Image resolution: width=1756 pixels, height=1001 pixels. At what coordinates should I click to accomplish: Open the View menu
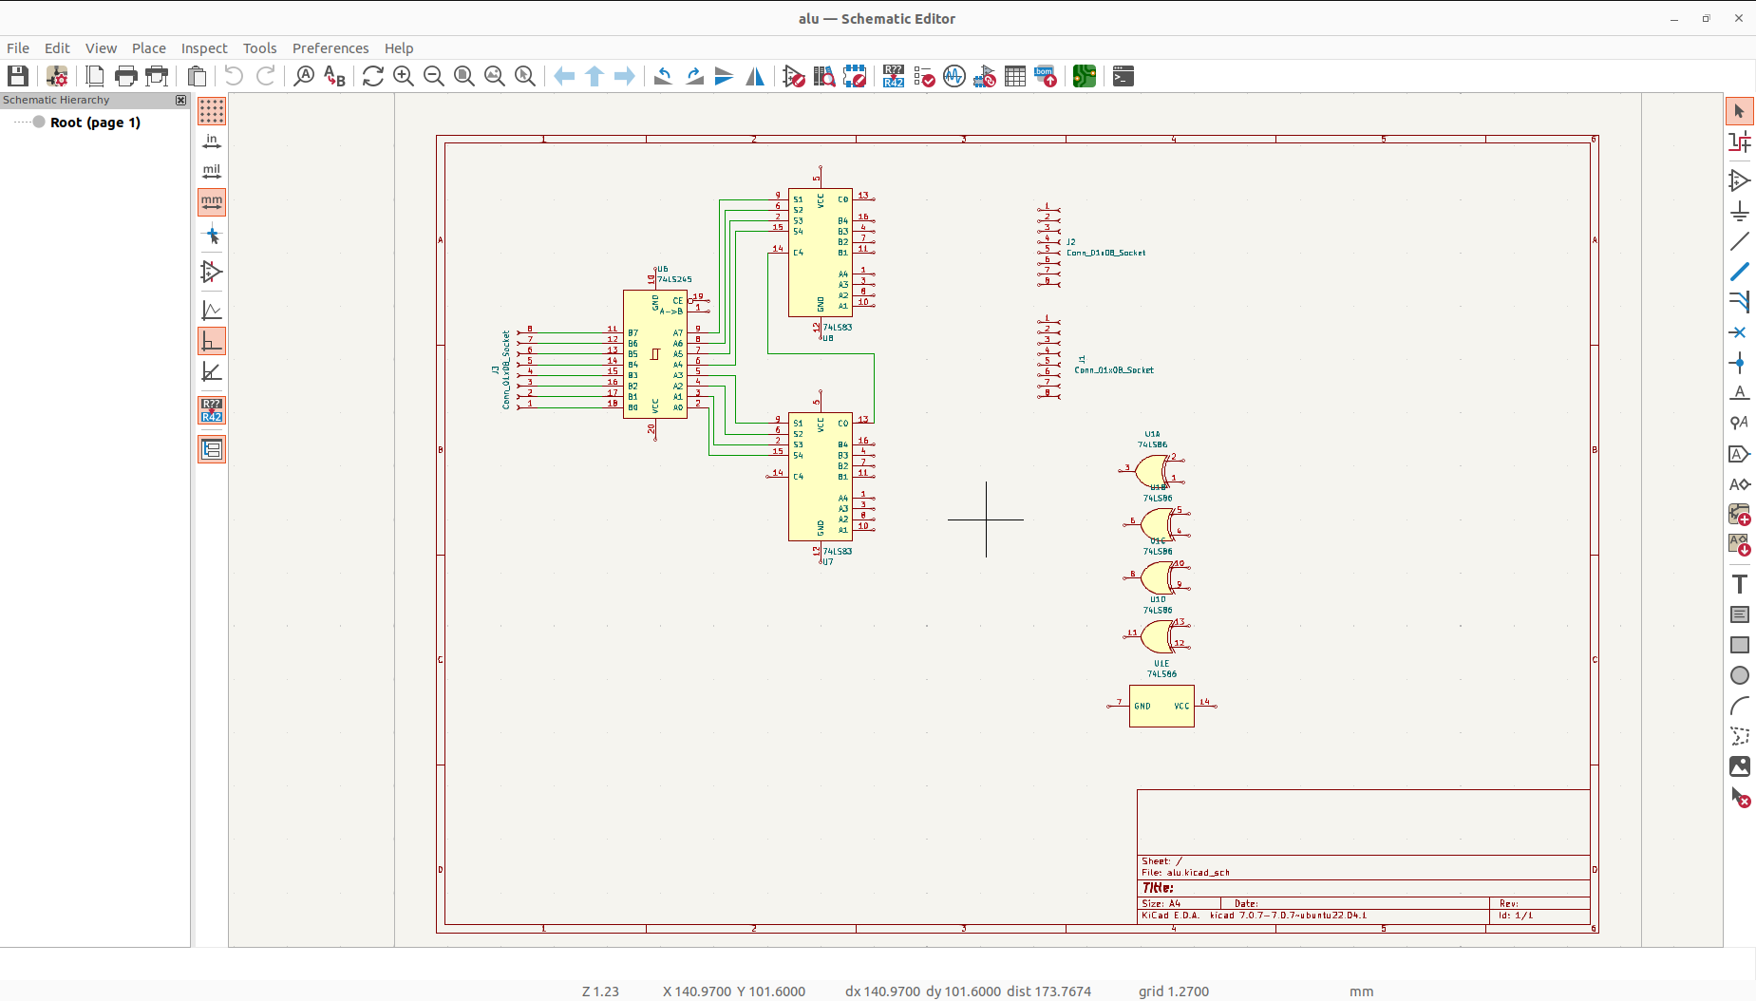click(101, 48)
